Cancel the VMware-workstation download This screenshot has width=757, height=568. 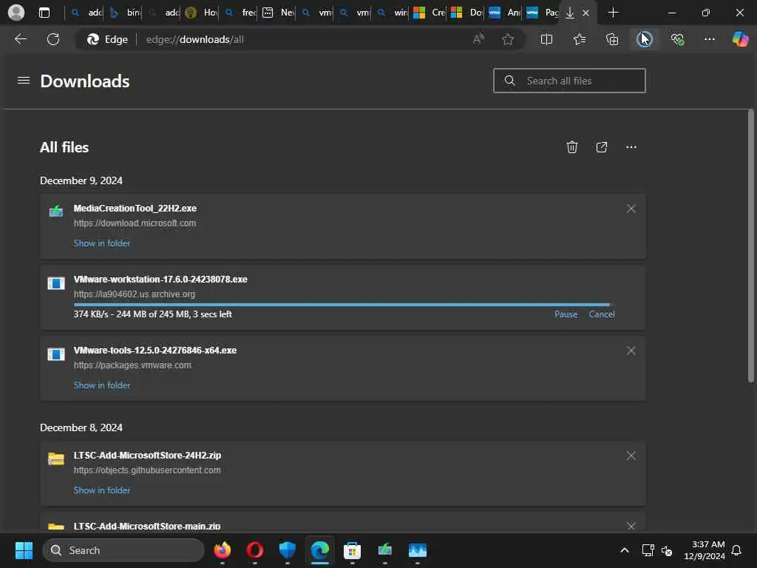point(602,314)
